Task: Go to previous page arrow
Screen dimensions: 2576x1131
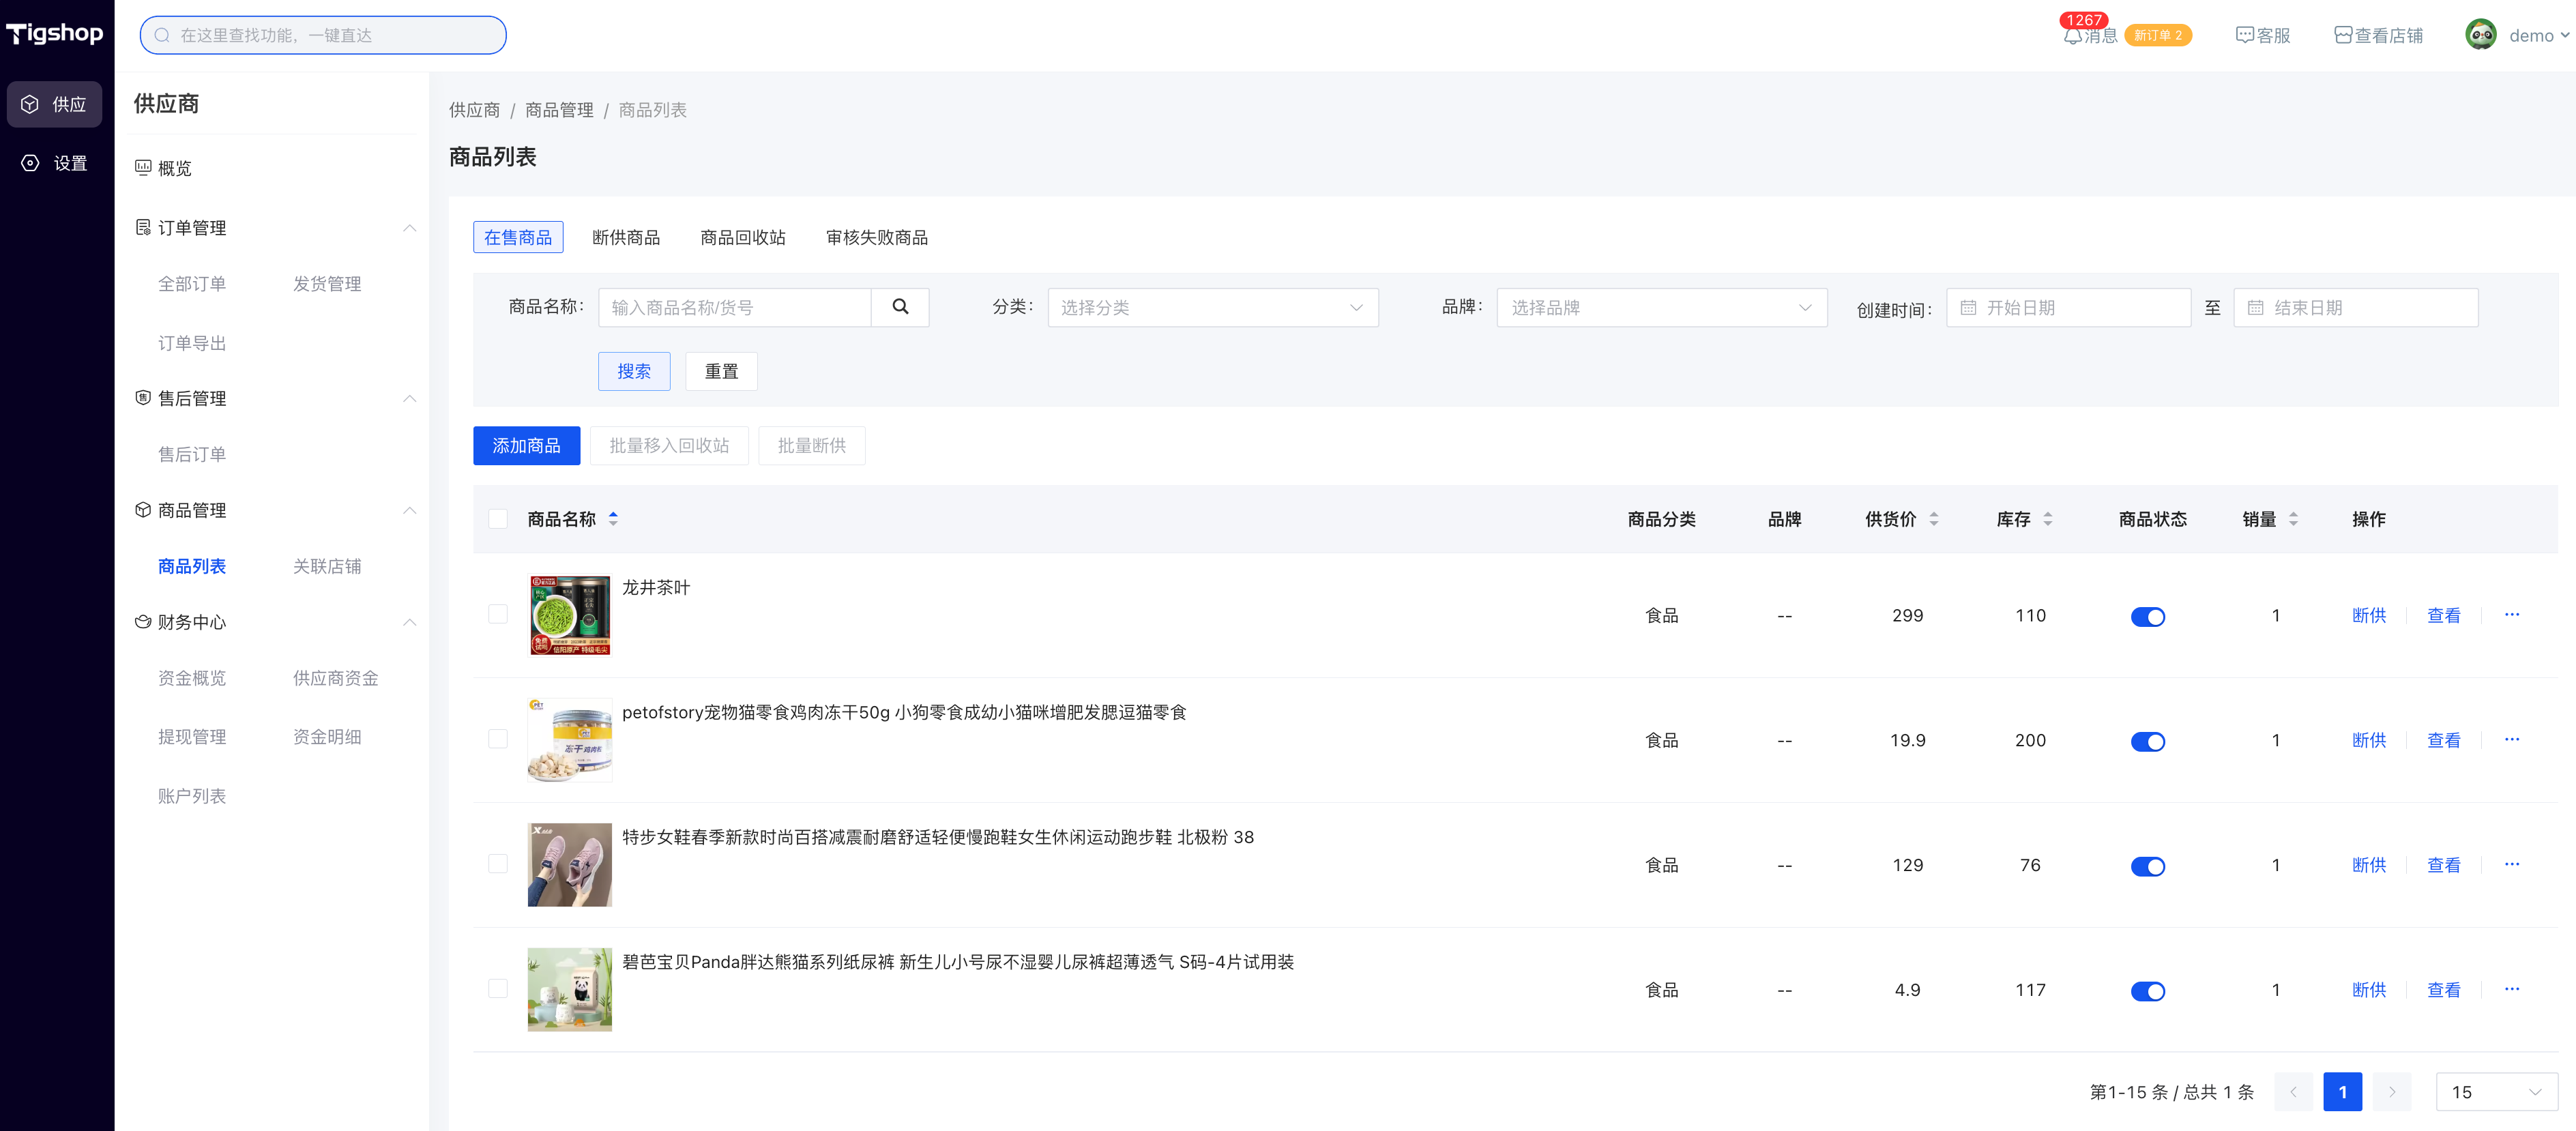Action: [2292, 1092]
